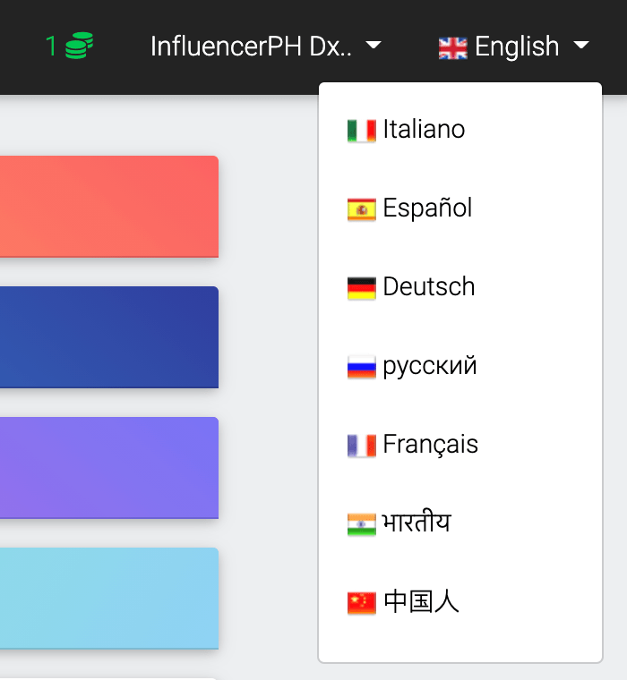
Task: Open the InfluencerPH account dropdown
Action: tap(265, 47)
